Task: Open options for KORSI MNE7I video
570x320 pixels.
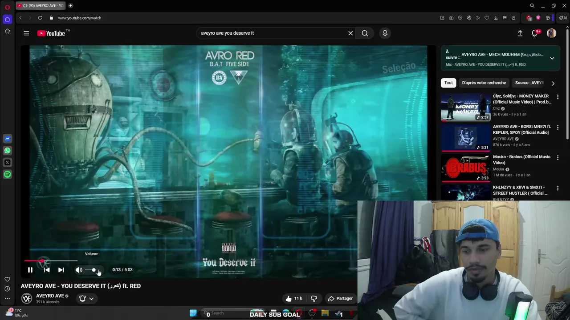Action: click(x=558, y=127)
